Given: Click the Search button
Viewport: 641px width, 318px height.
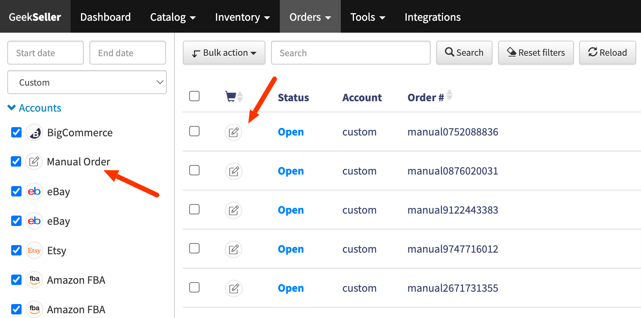Looking at the screenshot, I should click(464, 53).
